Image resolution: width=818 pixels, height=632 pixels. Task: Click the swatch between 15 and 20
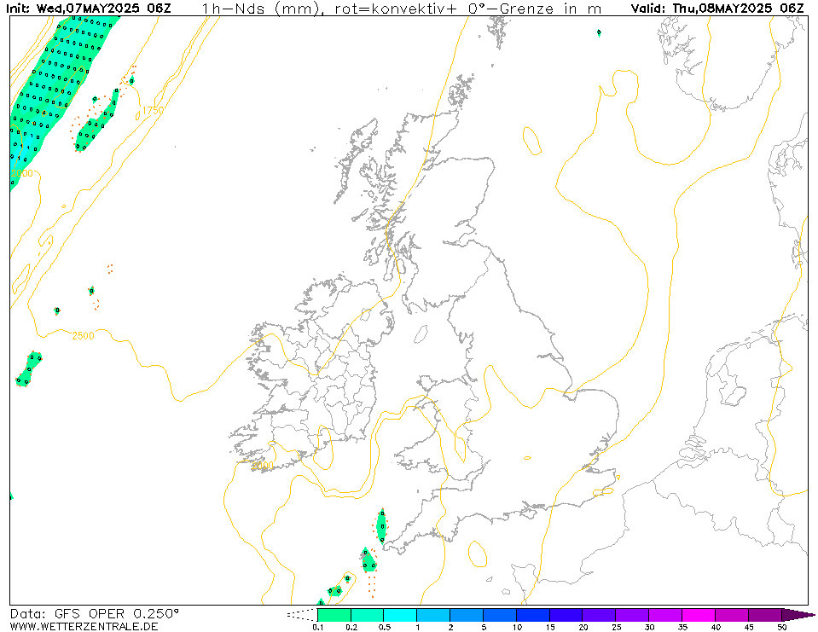(566, 615)
